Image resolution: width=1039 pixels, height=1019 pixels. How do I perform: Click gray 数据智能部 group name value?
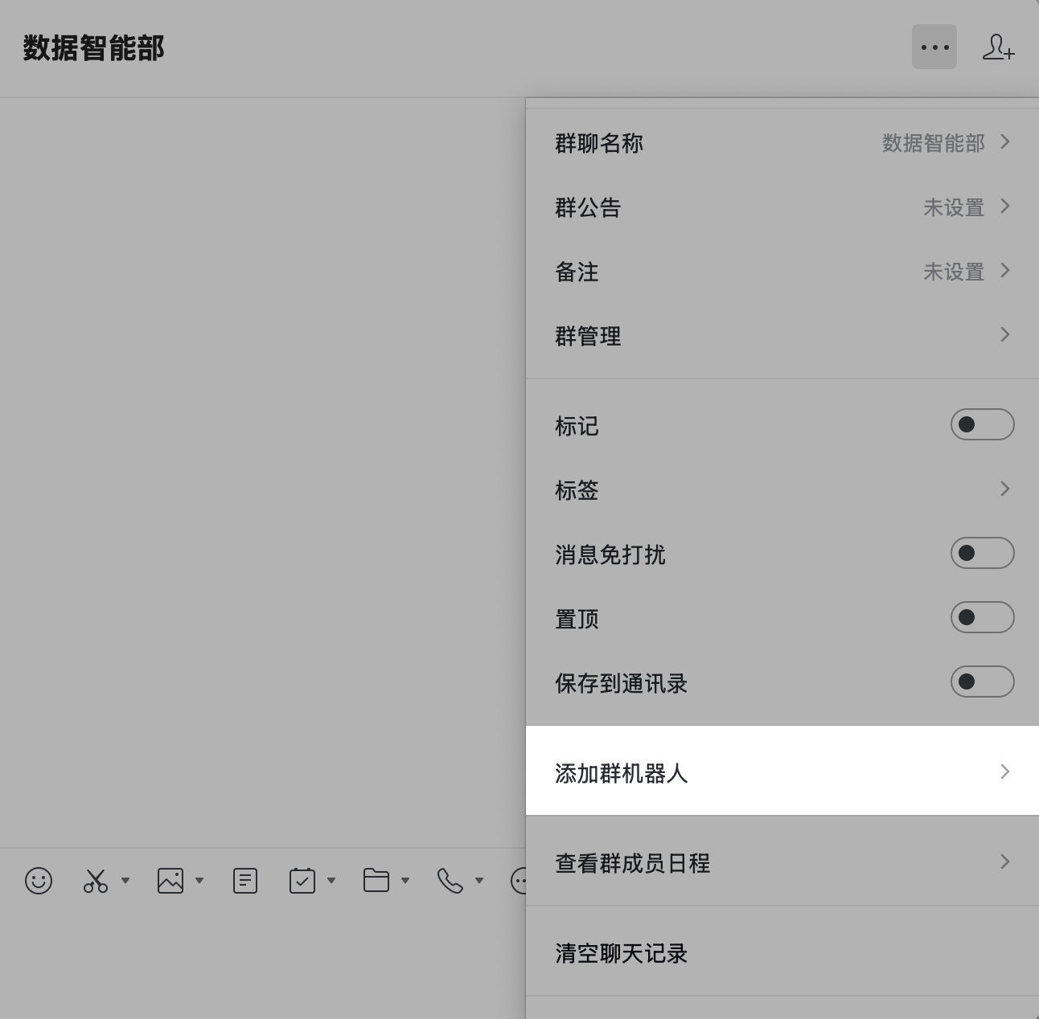click(934, 143)
